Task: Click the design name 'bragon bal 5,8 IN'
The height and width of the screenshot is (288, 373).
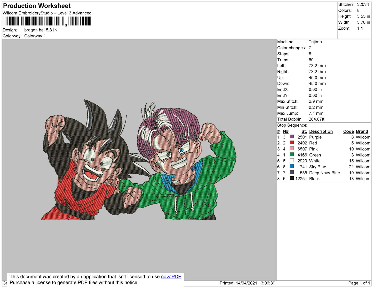Action: click(41, 30)
